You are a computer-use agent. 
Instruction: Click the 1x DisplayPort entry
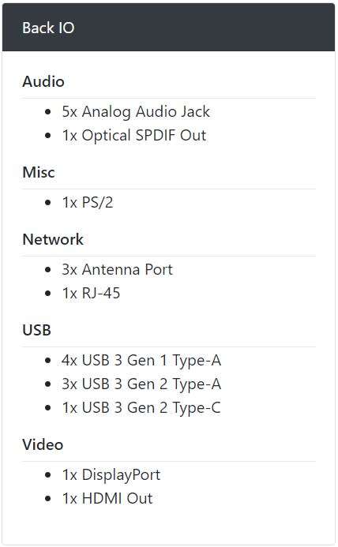[111, 474]
